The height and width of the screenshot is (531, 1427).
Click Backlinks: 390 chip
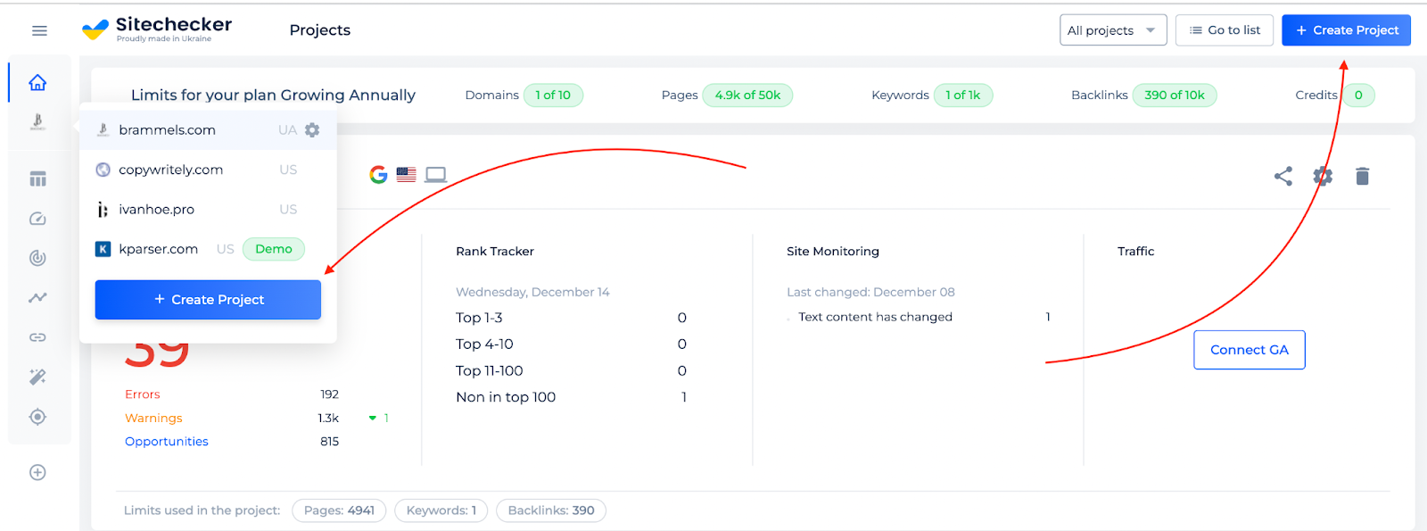[x=551, y=510]
